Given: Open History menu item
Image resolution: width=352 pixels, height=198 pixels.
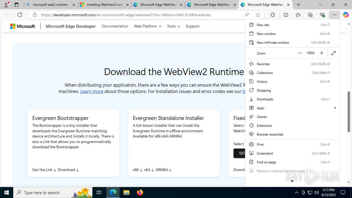Looking at the screenshot, I should point(292,81).
